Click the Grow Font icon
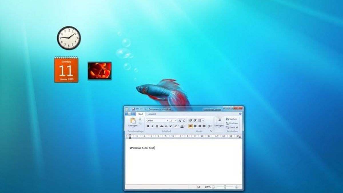343x193 pixels. pyautogui.click(x=180, y=120)
